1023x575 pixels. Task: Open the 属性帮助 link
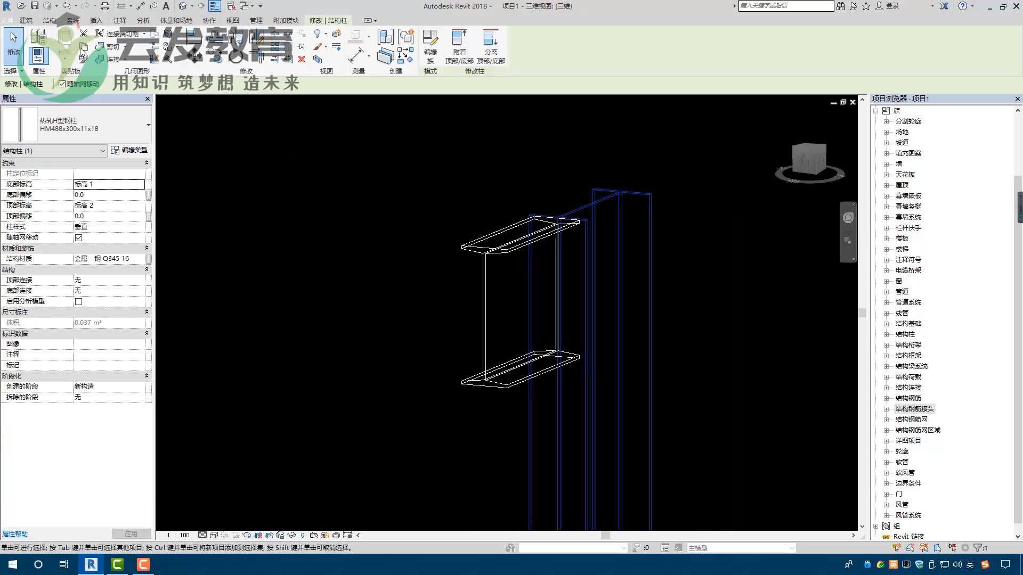click(15, 533)
